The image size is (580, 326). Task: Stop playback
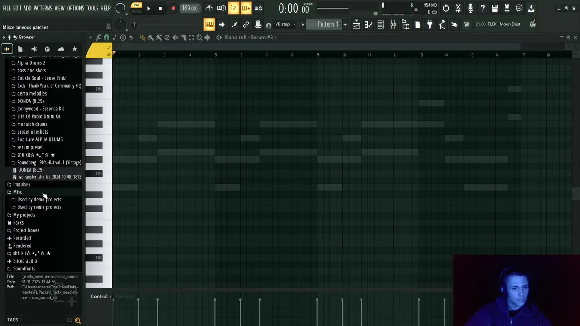[160, 8]
